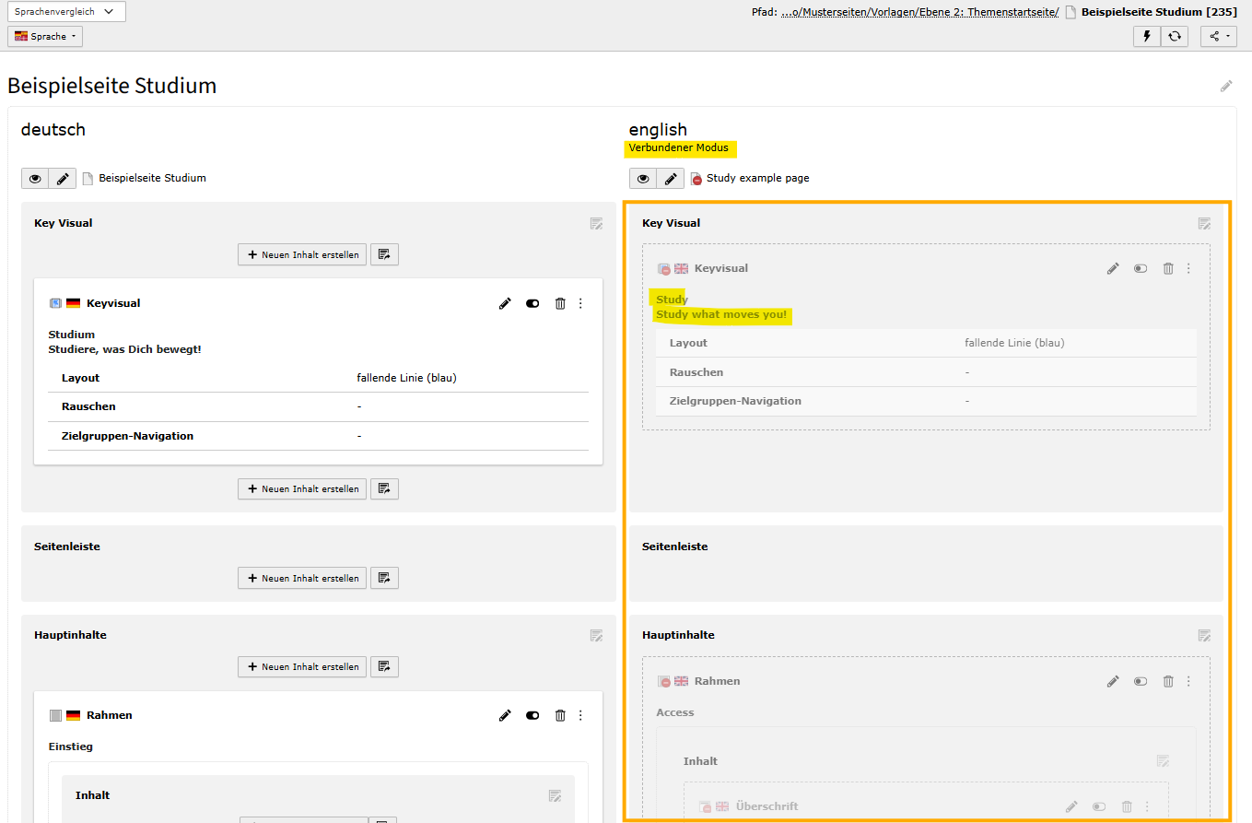Open the Sprache language dropdown
The image size is (1252, 823).
45,36
